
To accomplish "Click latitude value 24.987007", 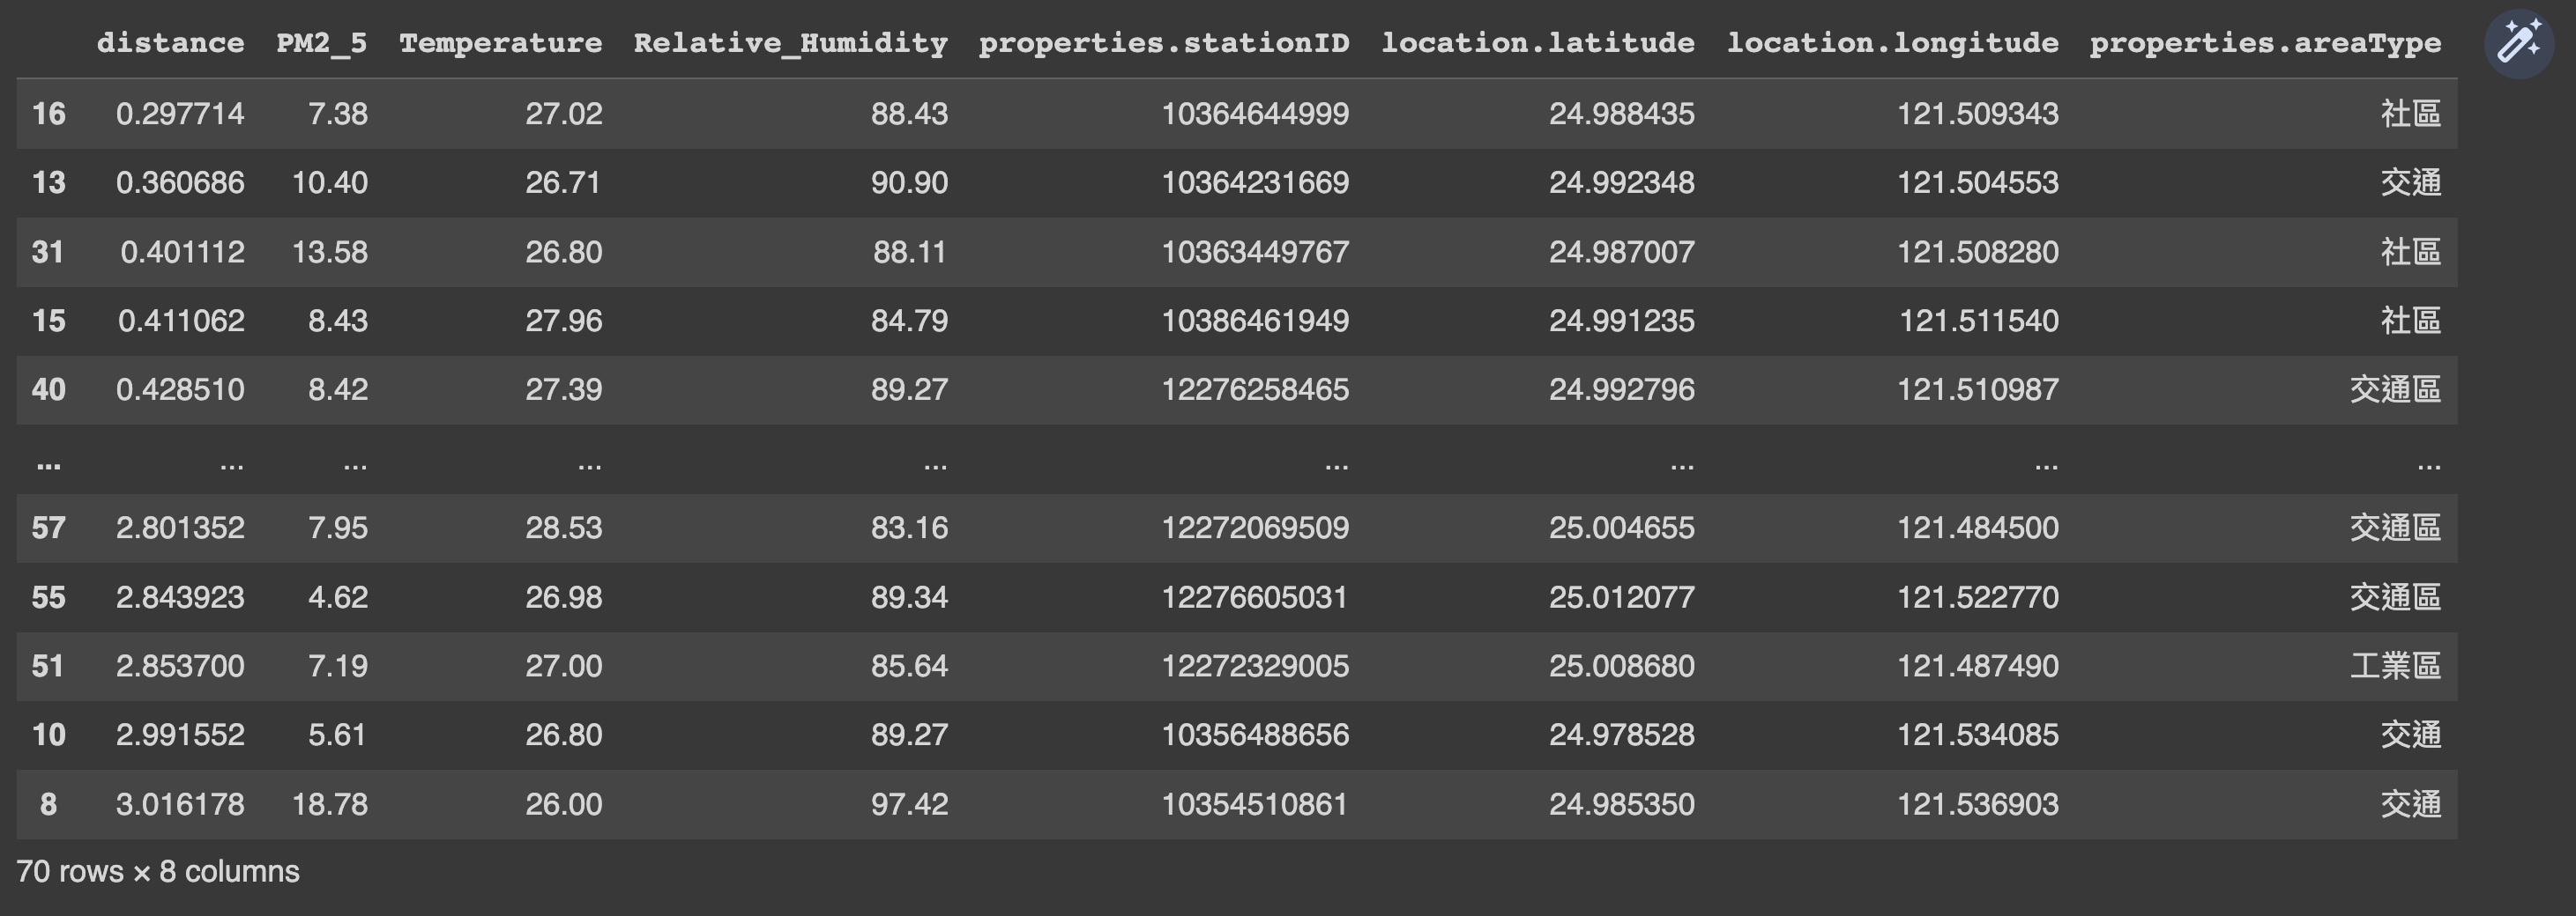I will (1622, 252).
